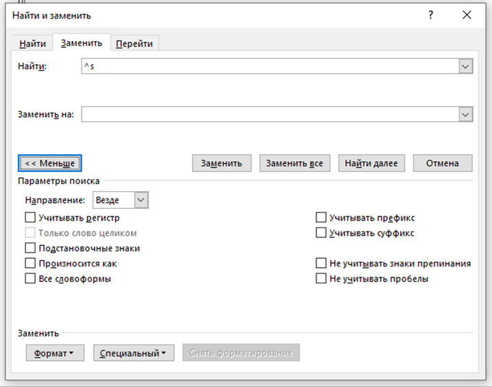
Task: Open the Направление dropdown showing Везде
Action: click(121, 200)
